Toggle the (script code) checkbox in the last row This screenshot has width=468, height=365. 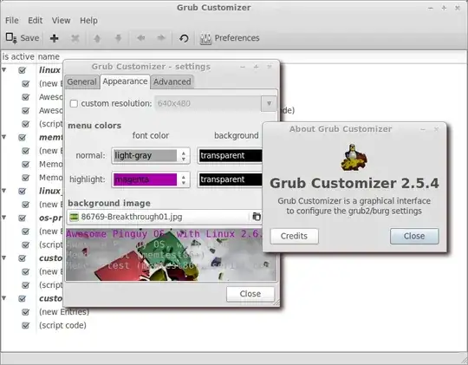pos(26,325)
